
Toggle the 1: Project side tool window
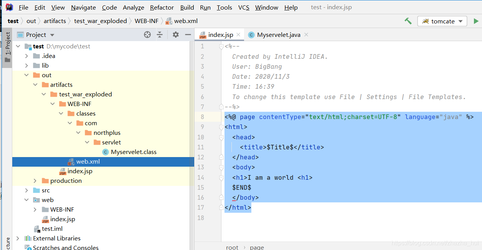[x=7, y=48]
